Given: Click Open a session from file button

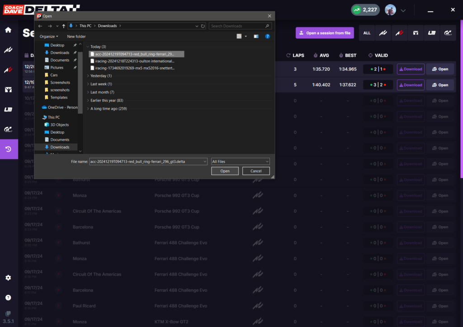Looking at the screenshot, I should [325, 33].
